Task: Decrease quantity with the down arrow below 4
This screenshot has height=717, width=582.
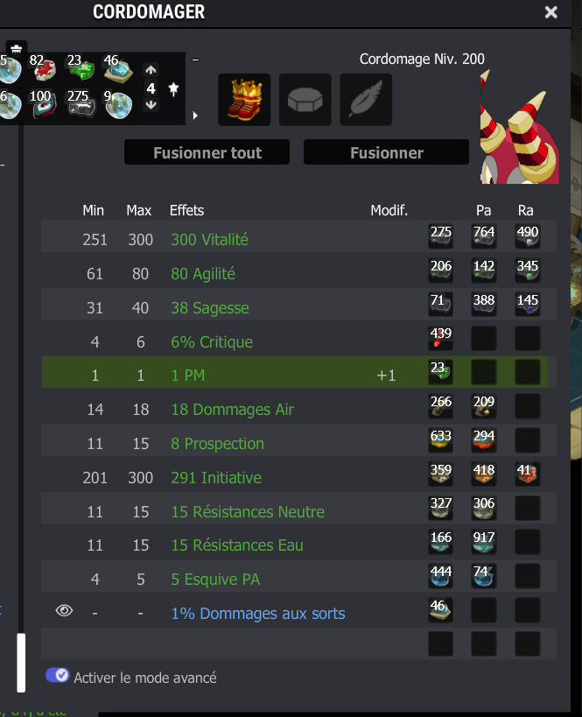Action: pos(151,105)
